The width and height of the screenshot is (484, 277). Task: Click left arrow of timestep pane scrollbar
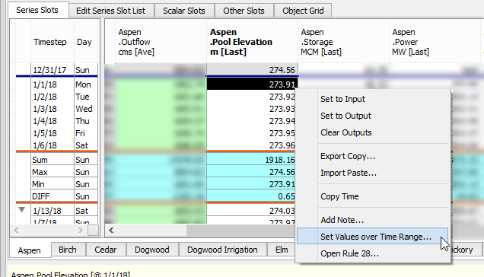(16, 230)
